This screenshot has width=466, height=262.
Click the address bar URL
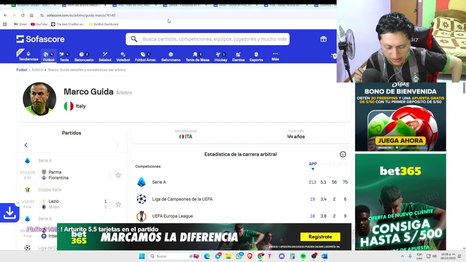coord(81,15)
